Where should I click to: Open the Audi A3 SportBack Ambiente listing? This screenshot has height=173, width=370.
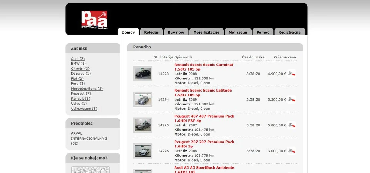[x=204, y=167]
